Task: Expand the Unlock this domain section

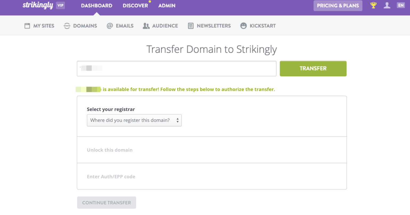Action: pyautogui.click(x=110, y=150)
